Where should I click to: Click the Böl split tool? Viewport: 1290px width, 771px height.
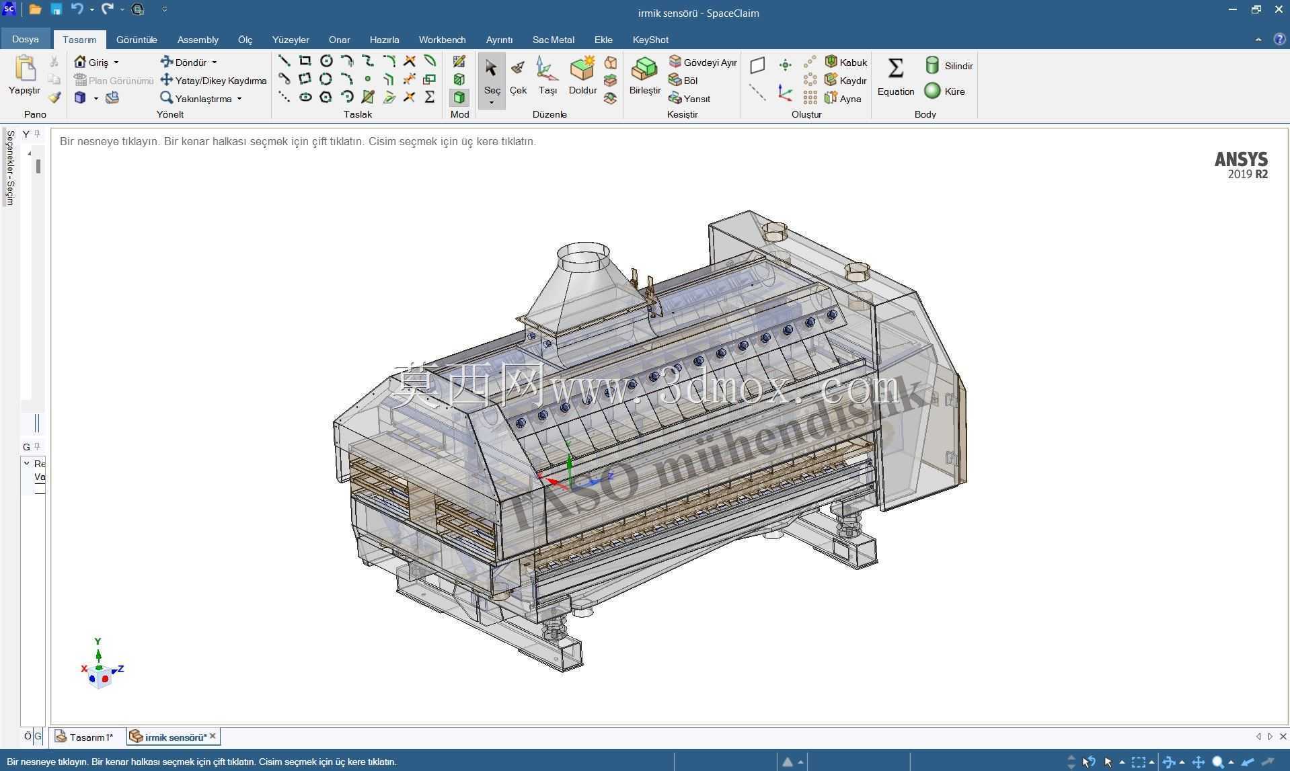(683, 81)
